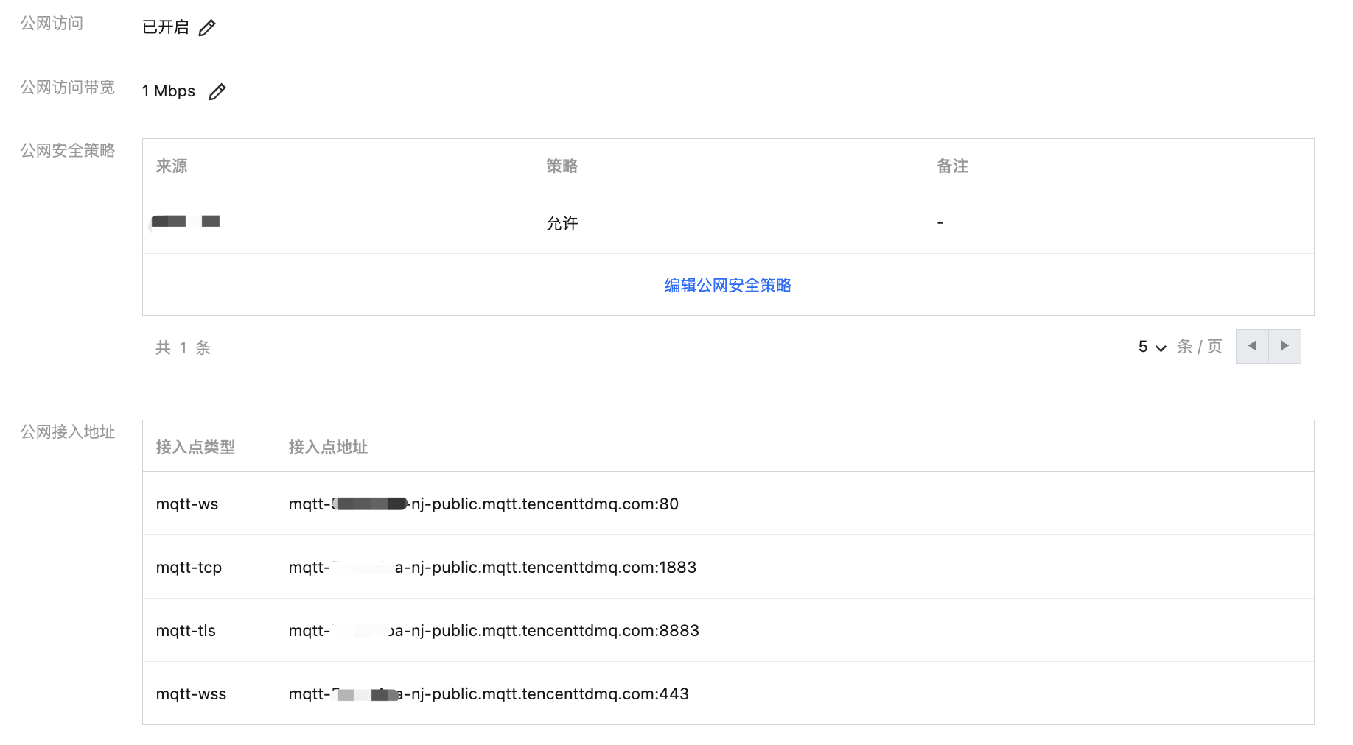Click the 1 Mbps bandwidth value
This screenshot has height=745, width=1353.
point(169,91)
